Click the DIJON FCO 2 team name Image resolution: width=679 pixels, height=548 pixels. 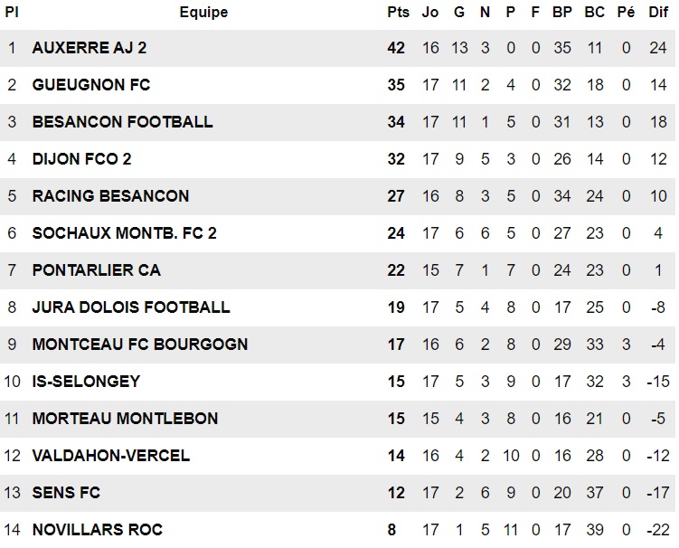(82, 159)
